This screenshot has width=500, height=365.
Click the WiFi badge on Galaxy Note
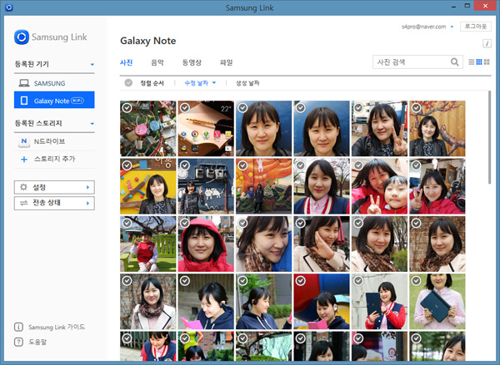(x=77, y=101)
